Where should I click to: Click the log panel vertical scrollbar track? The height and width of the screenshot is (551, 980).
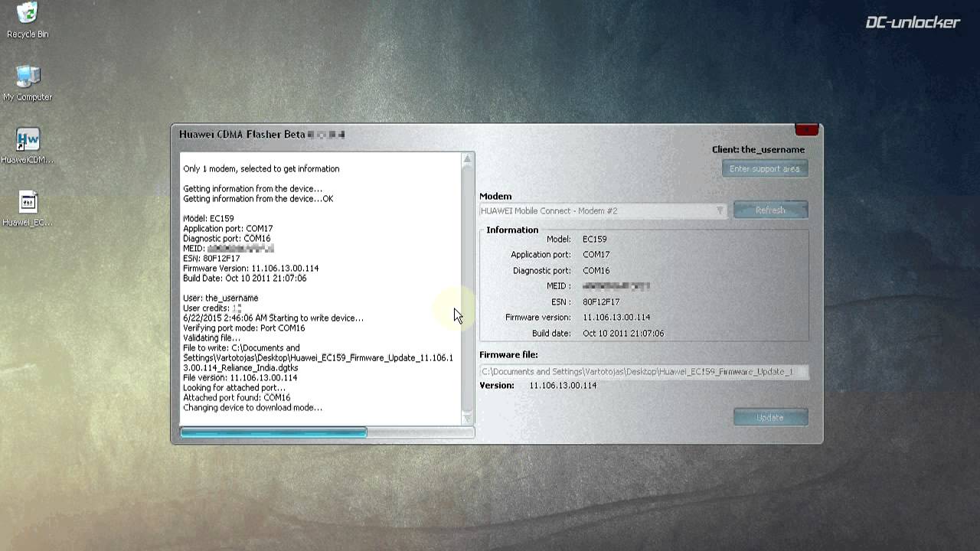pos(467,289)
